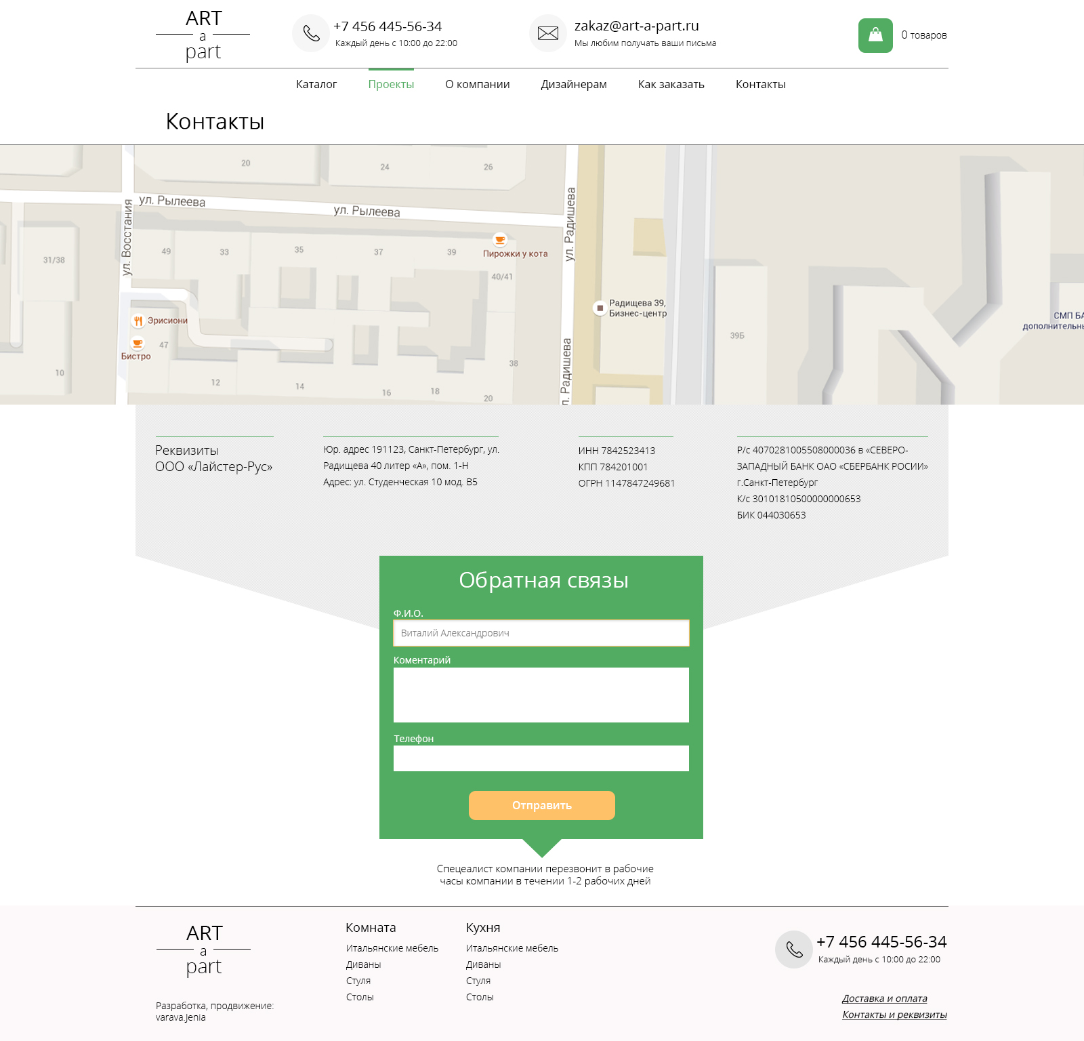This screenshot has height=1041, width=1084.
Task: Open Стулья under Комната
Action: (358, 981)
